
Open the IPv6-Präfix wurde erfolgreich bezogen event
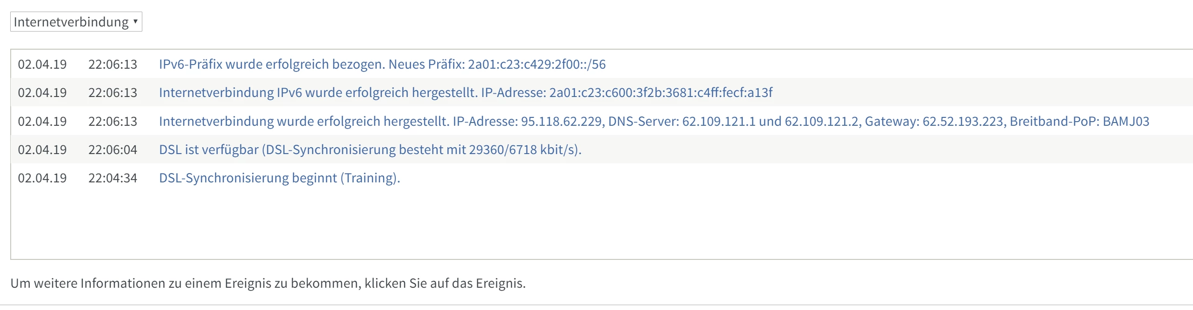(x=382, y=64)
